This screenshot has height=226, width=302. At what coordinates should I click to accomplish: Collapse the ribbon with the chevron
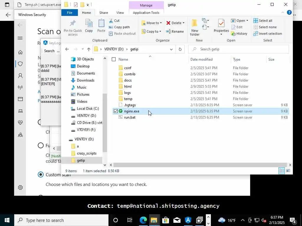(283, 12)
